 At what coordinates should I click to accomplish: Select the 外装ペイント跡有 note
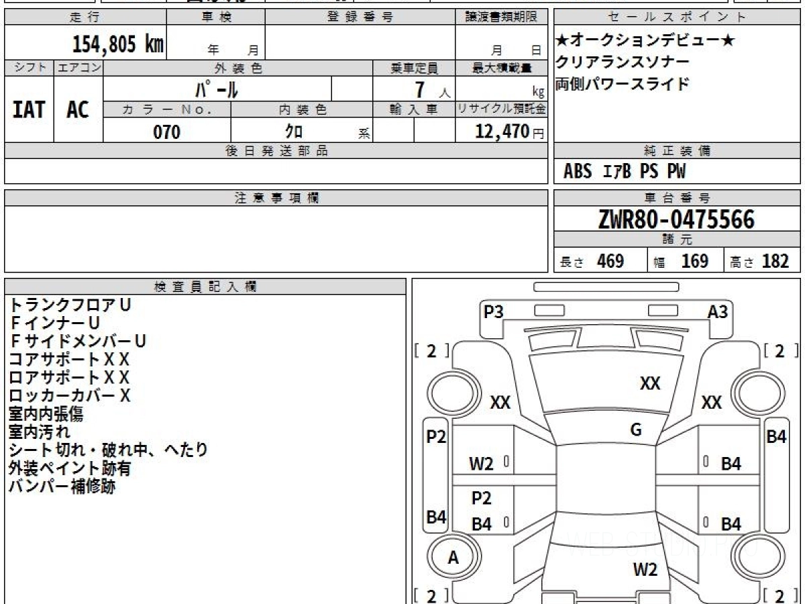click(x=70, y=468)
